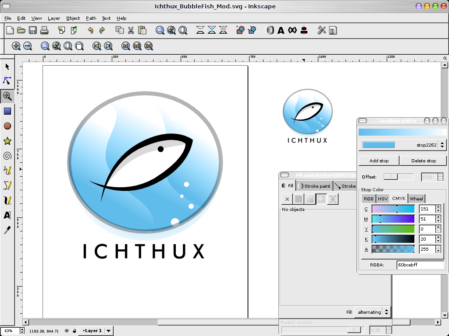Switch to the Stroke paint tab

tap(314, 186)
